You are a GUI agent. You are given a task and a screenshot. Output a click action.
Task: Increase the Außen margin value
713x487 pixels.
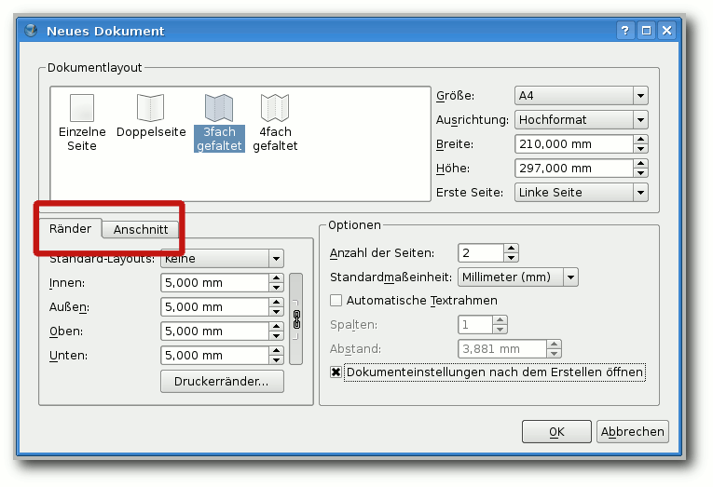tap(276, 303)
